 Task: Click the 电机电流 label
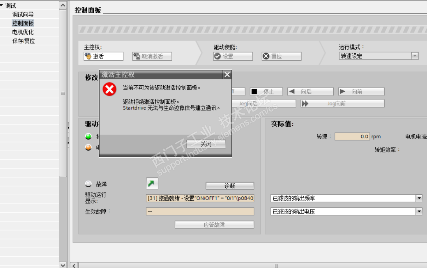coord(416,136)
